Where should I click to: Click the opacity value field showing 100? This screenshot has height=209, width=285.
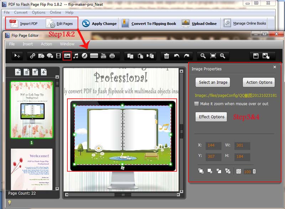pos(248,172)
